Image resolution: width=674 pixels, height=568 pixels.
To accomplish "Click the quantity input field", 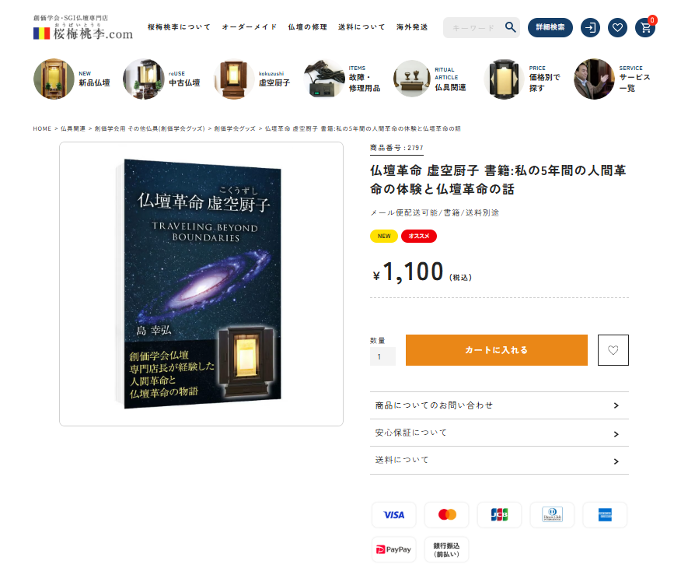I will click(382, 356).
